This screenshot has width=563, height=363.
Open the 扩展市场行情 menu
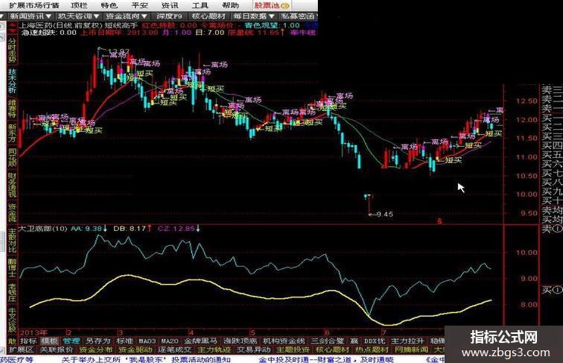pyautogui.click(x=34, y=5)
